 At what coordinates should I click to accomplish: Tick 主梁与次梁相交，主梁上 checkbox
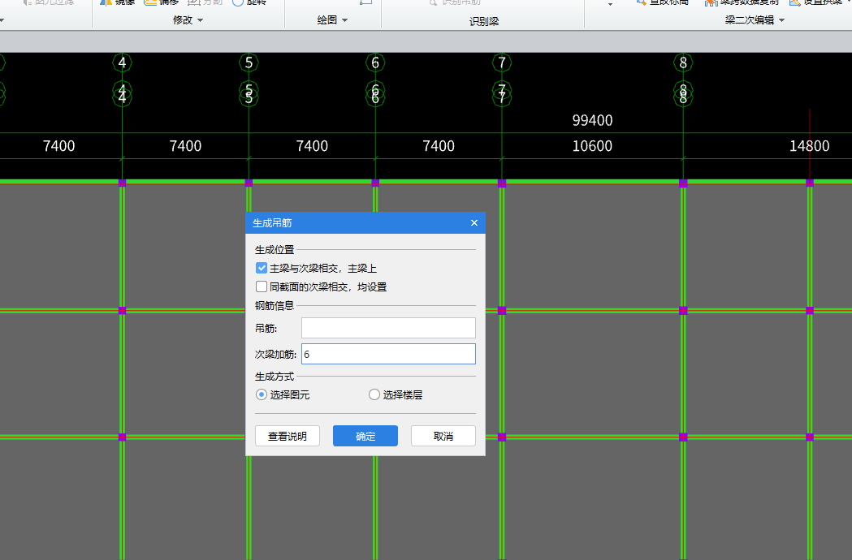[262, 268]
